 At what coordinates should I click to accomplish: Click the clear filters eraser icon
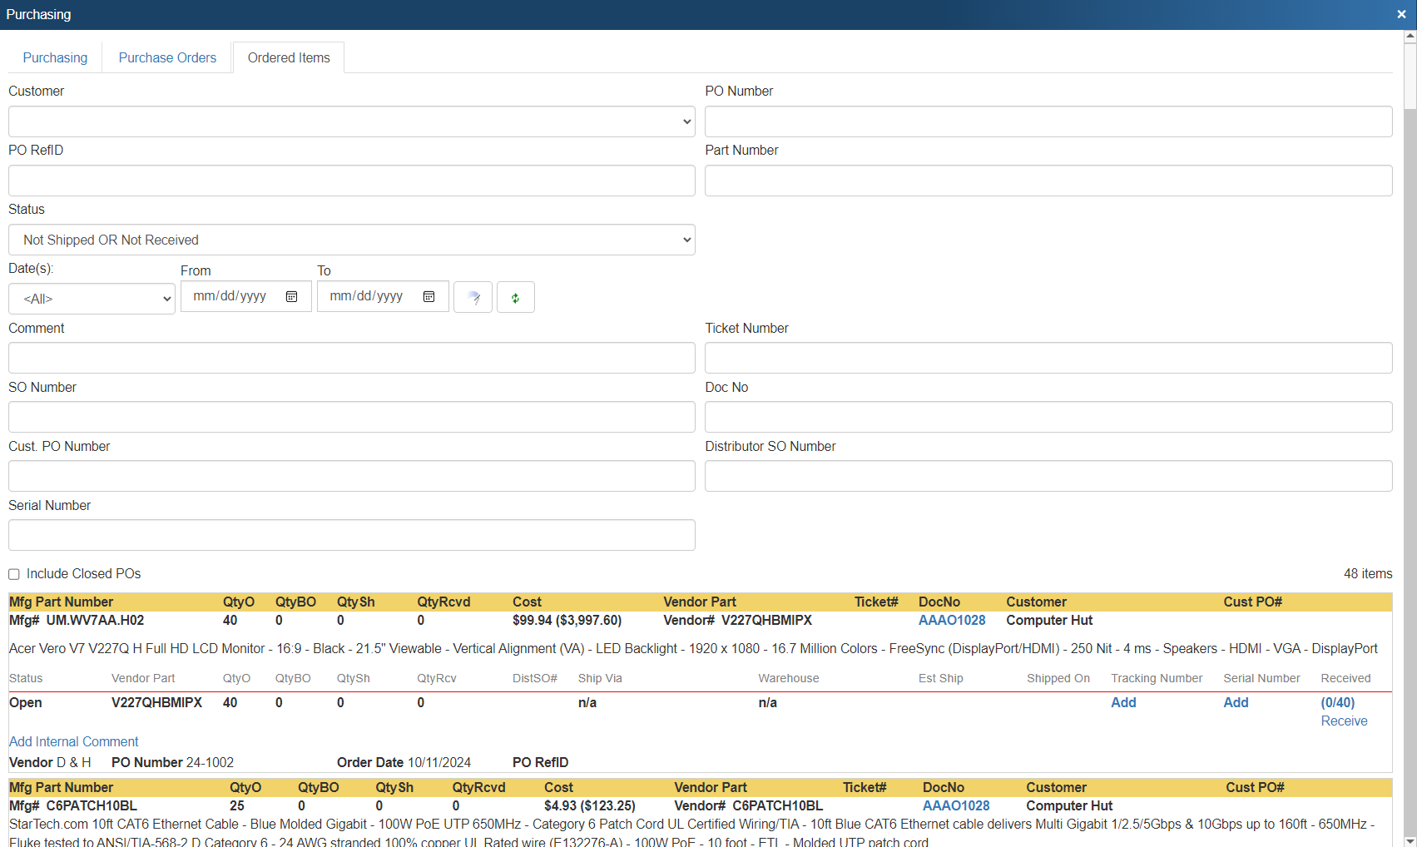point(473,297)
